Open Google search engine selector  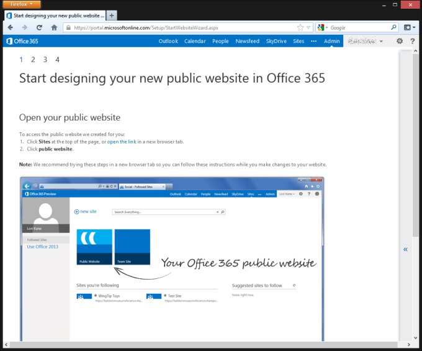(323, 27)
